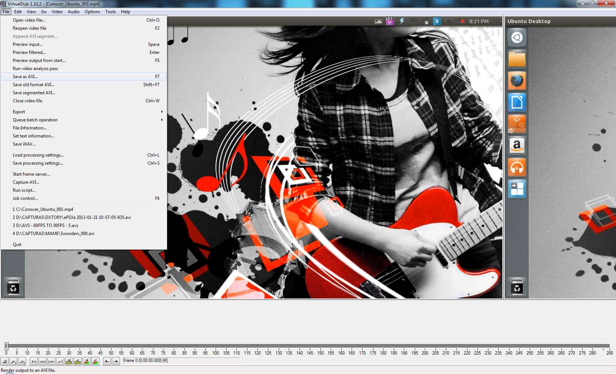Open the View menu
Image resolution: width=616 pixels, height=374 pixels.
31,12
